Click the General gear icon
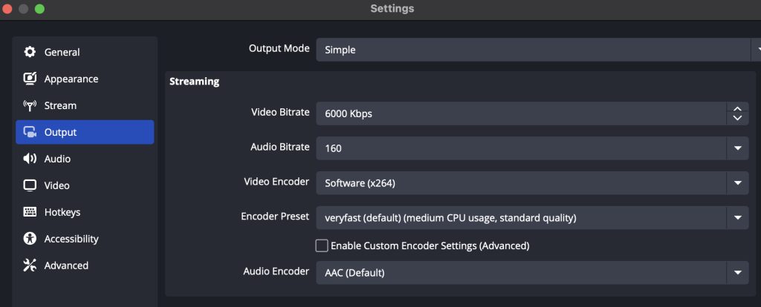Screen dimensions: 761x307 point(30,52)
